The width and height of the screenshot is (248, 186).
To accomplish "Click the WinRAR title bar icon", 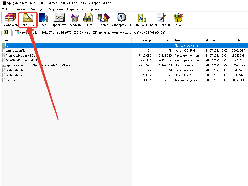I will pyautogui.click(x=4, y=3).
